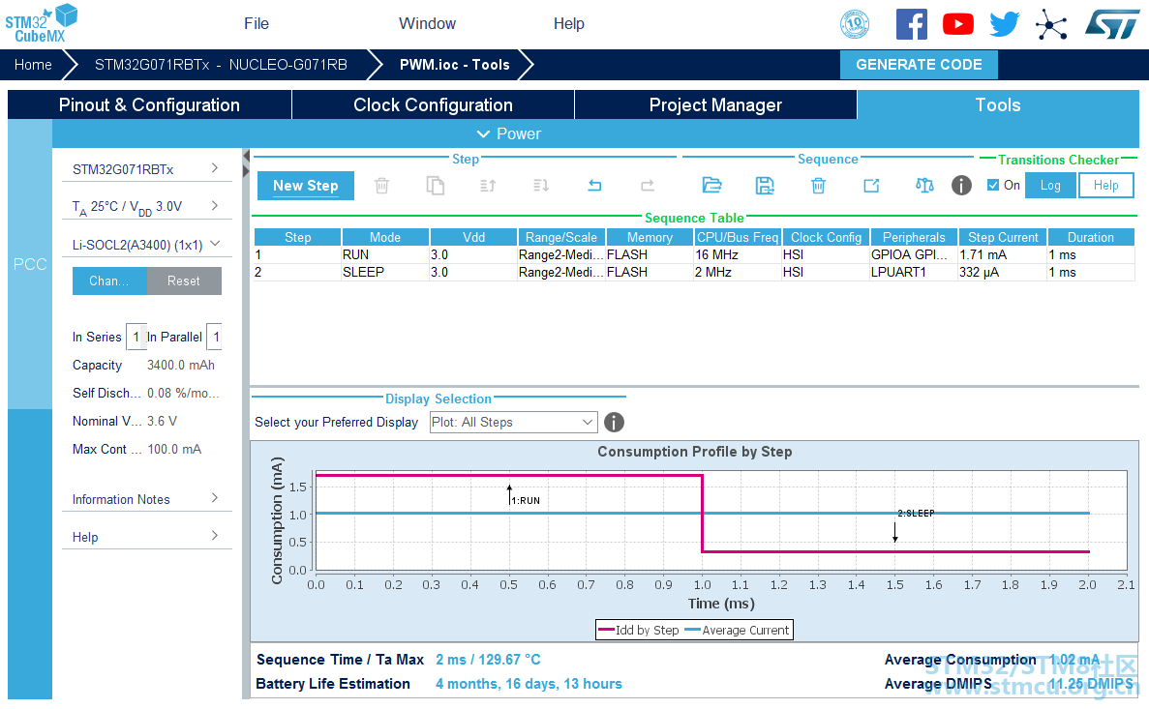Screen dimensions: 1149x709
Task: Delete sequence trash icon
Action: [819, 186]
